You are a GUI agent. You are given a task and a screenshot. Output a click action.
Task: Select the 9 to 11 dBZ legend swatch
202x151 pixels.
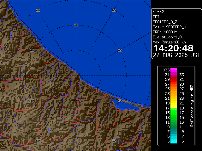(174, 126)
